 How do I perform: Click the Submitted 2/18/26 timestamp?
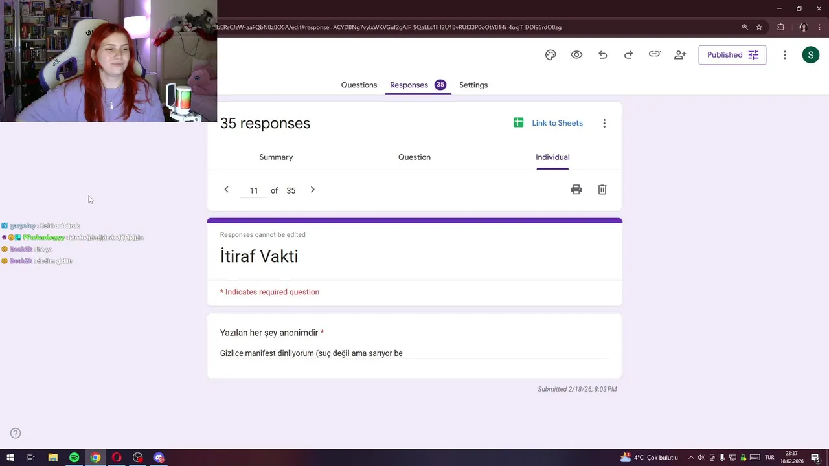point(577,389)
